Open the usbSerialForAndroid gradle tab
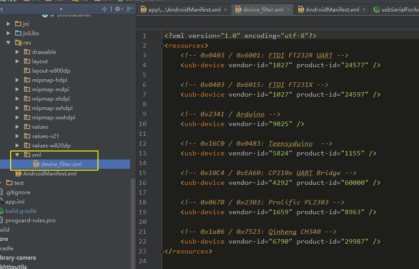The image size is (419, 269). pos(396,10)
